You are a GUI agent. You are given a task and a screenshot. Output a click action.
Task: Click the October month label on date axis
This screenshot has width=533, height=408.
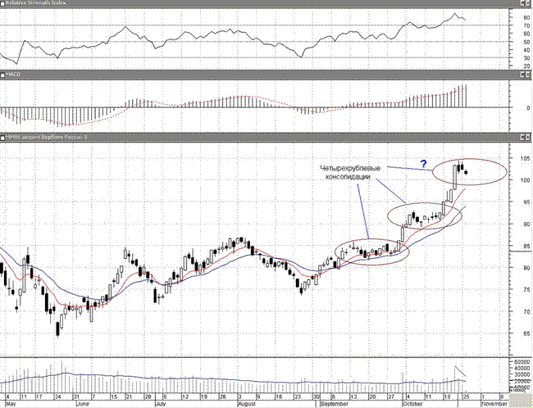(413, 404)
